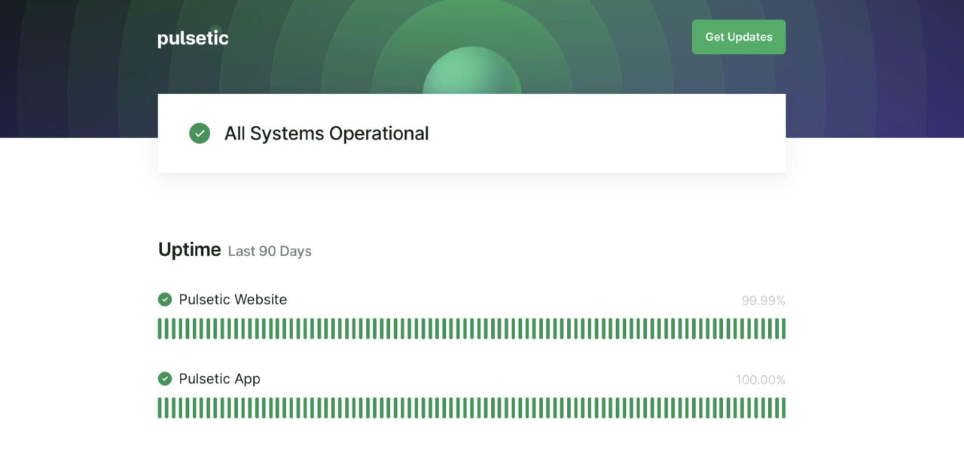Click the green checkmark beside All Systems Operational
Screen dimensions: 964x455
coord(199,133)
